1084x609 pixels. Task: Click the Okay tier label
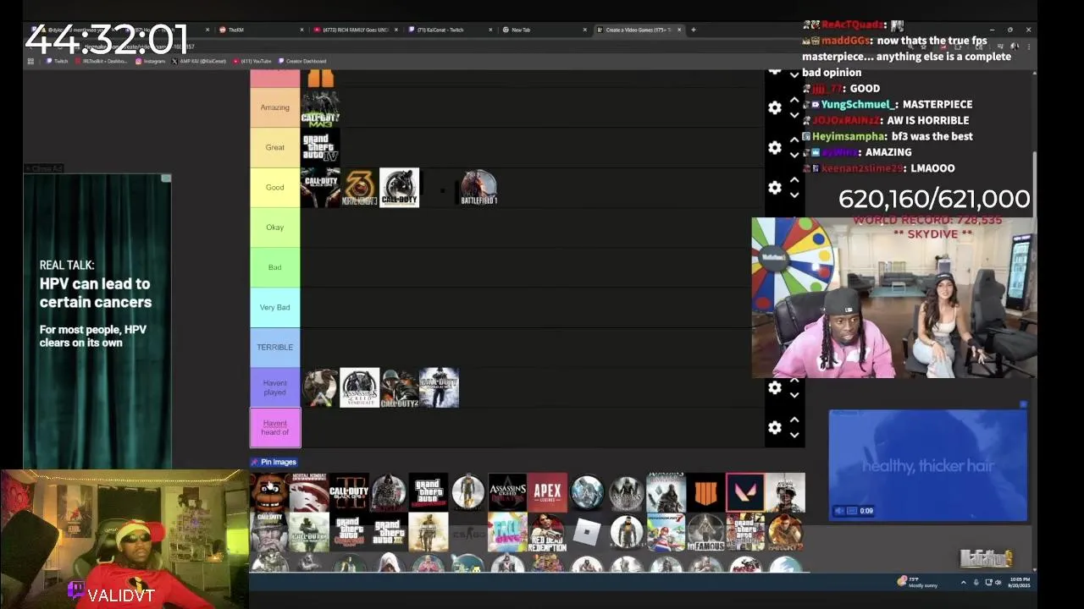pyautogui.click(x=275, y=228)
